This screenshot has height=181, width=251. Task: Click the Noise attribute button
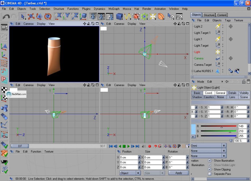coord(220,97)
